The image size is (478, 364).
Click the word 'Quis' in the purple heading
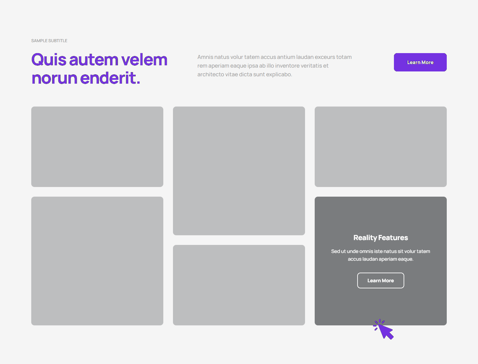[49, 60]
